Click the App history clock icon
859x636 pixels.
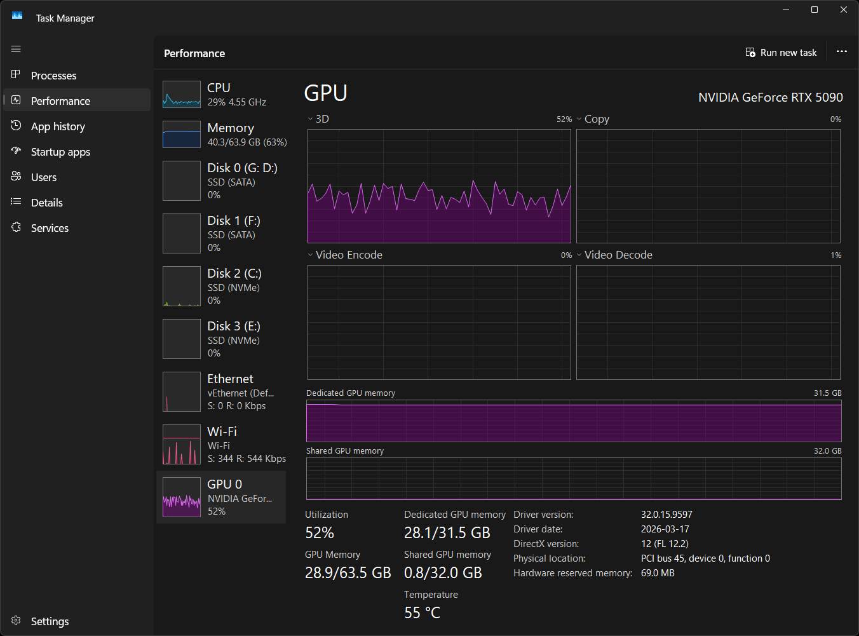click(x=17, y=126)
